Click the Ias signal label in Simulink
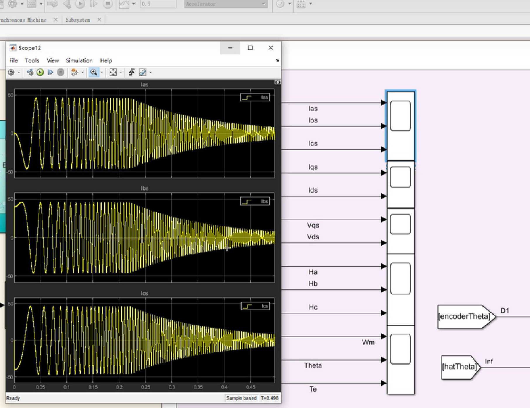Viewport: 530px width, 408px height. [313, 109]
